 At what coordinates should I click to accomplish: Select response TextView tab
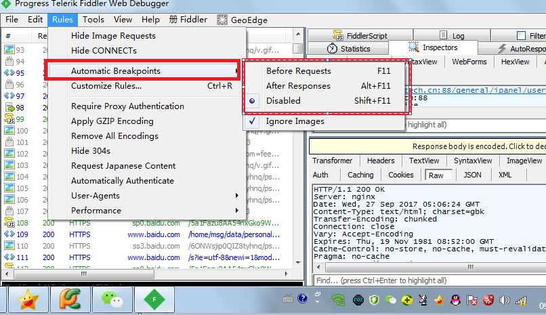coord(424,161)
